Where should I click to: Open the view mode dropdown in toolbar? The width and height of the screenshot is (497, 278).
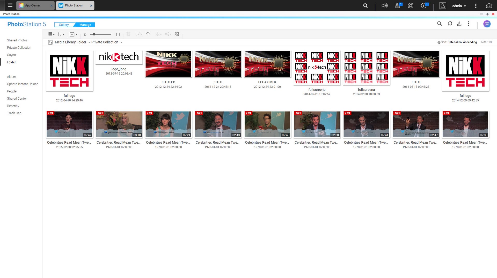pos(51,34)
